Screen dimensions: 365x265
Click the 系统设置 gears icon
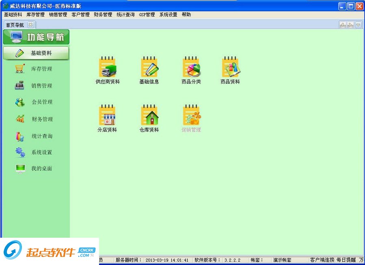[18, 152]
